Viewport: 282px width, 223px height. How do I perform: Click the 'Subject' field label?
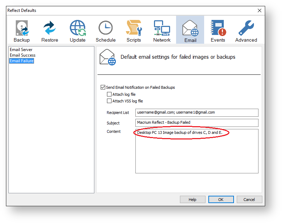[113, 123]
